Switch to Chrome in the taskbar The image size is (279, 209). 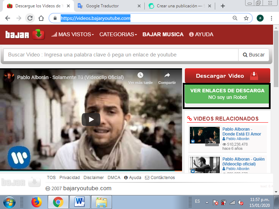[58, 202]
